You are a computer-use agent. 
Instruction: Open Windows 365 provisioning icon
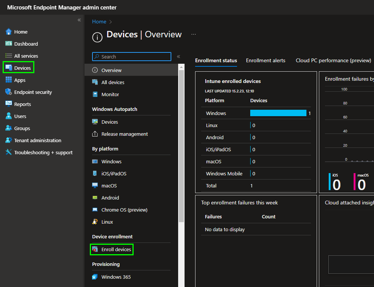95,277
